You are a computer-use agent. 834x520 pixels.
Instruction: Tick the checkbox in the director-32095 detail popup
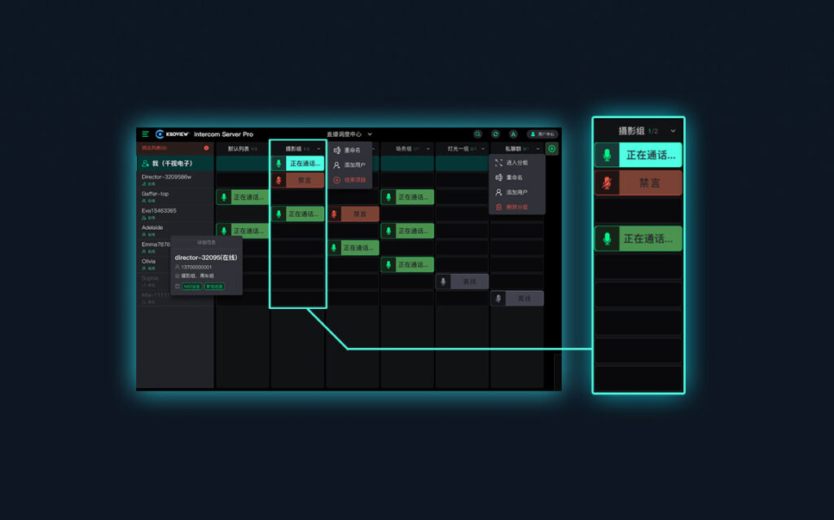point(178,286)
